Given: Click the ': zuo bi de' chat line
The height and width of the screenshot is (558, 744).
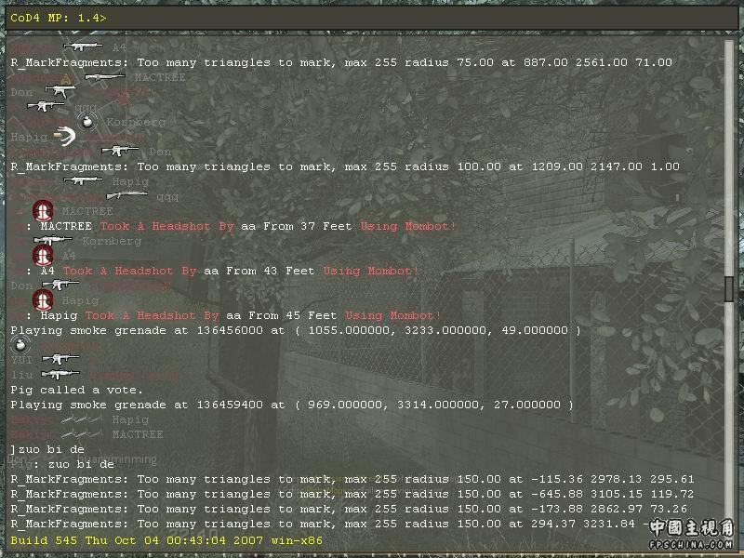Looking at the screenshot, I should click(x=74, y=464).
